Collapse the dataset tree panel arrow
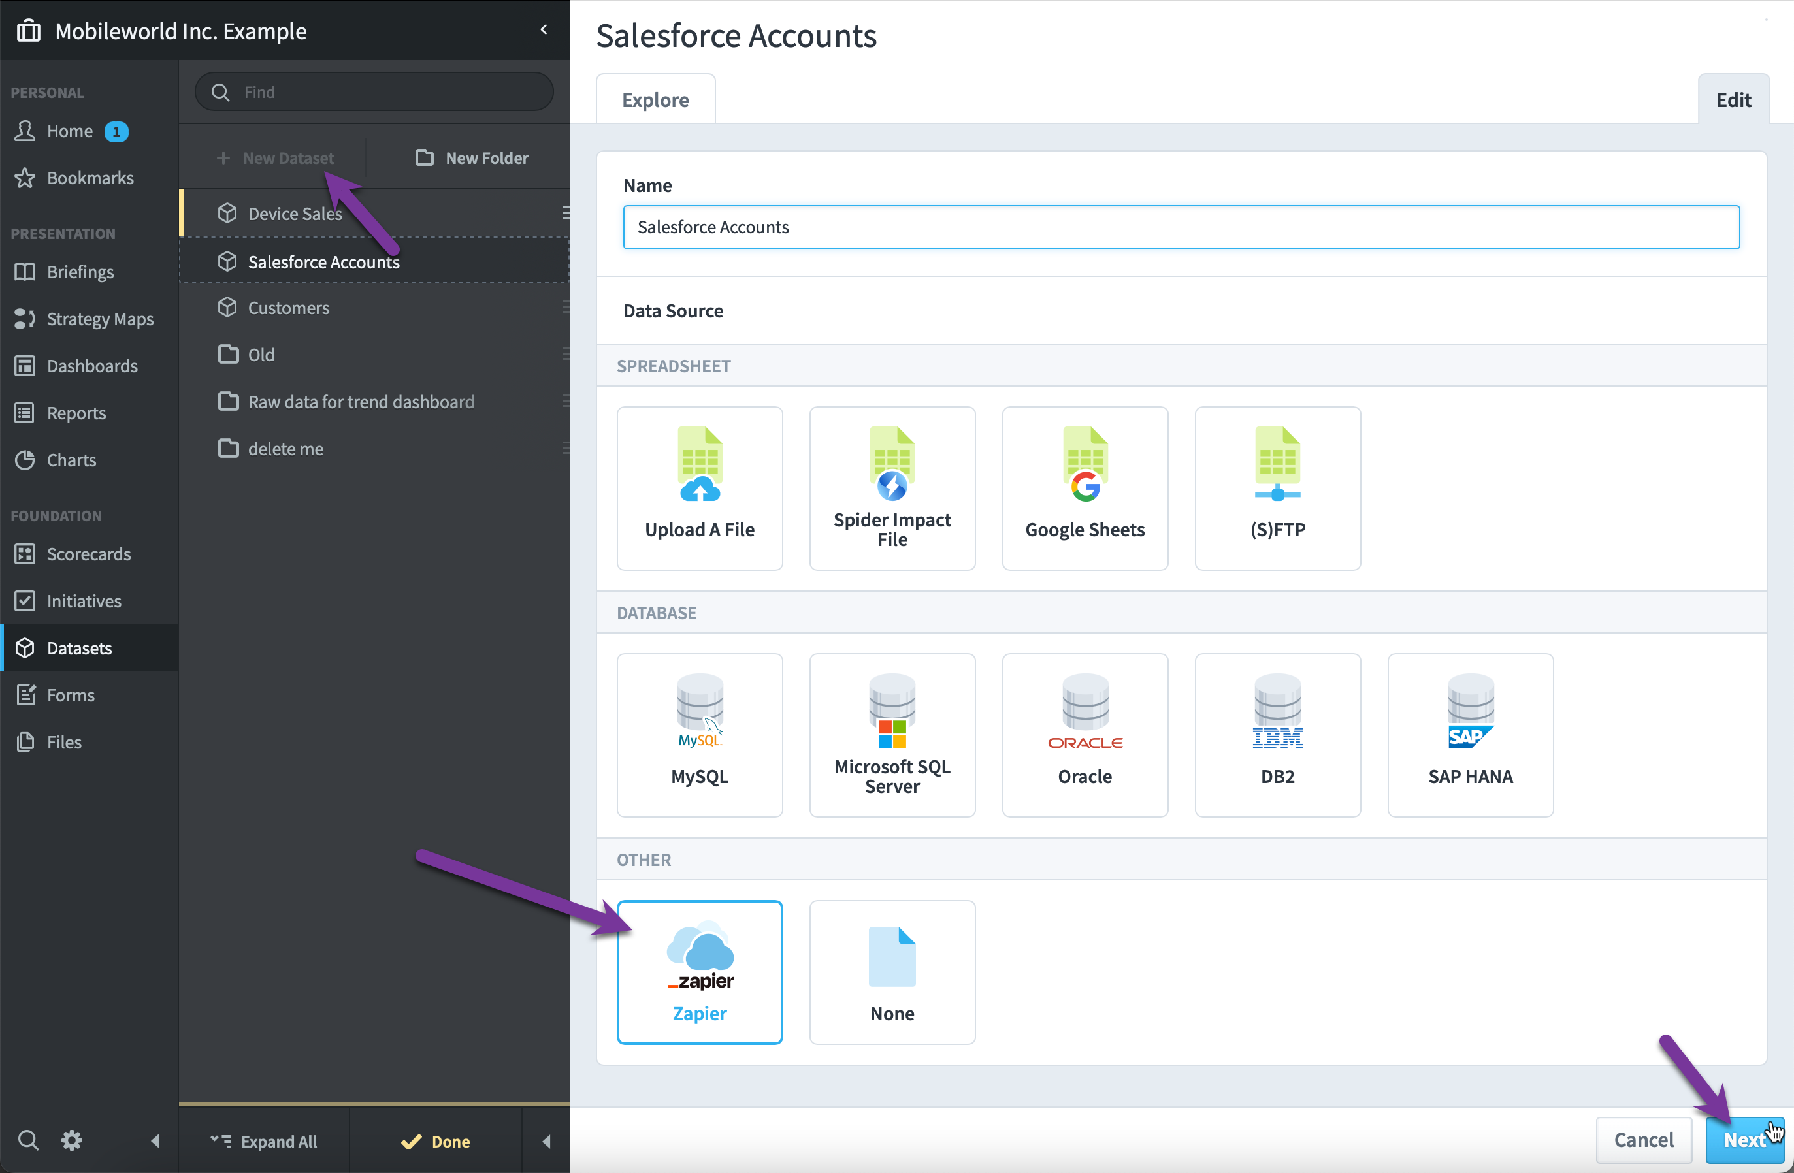 point(546,1140)
